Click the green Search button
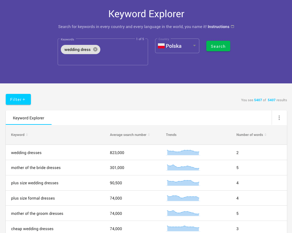The image size is (292, 233). tap(218, 46)
